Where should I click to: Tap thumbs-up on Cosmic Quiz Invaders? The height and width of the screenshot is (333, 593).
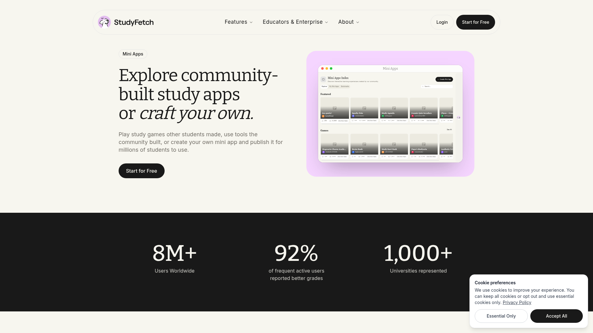[x=412, y=121]
